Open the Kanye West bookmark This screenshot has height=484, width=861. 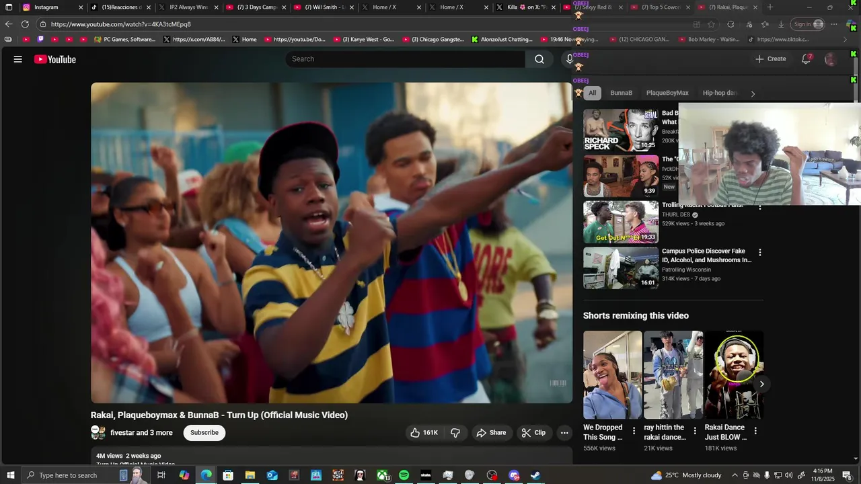(364, 40)
